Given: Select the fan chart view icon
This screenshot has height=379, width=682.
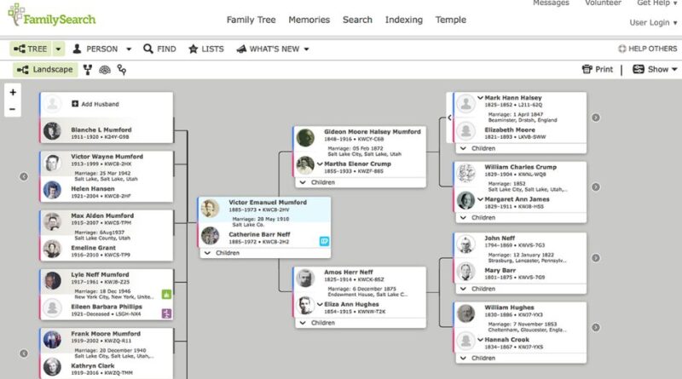Looking at the screenshot, I should pos(105,70).
